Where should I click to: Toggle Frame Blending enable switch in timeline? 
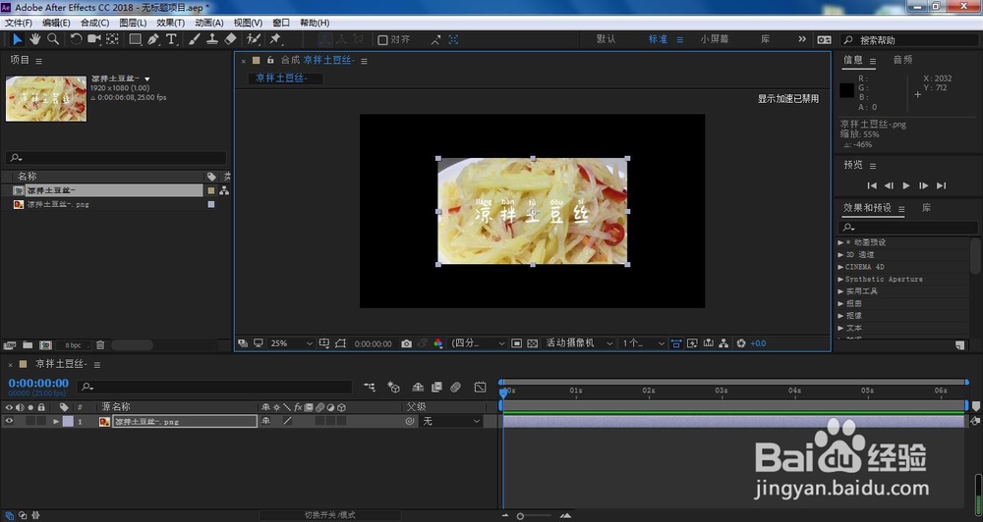(x=437, y=388)
